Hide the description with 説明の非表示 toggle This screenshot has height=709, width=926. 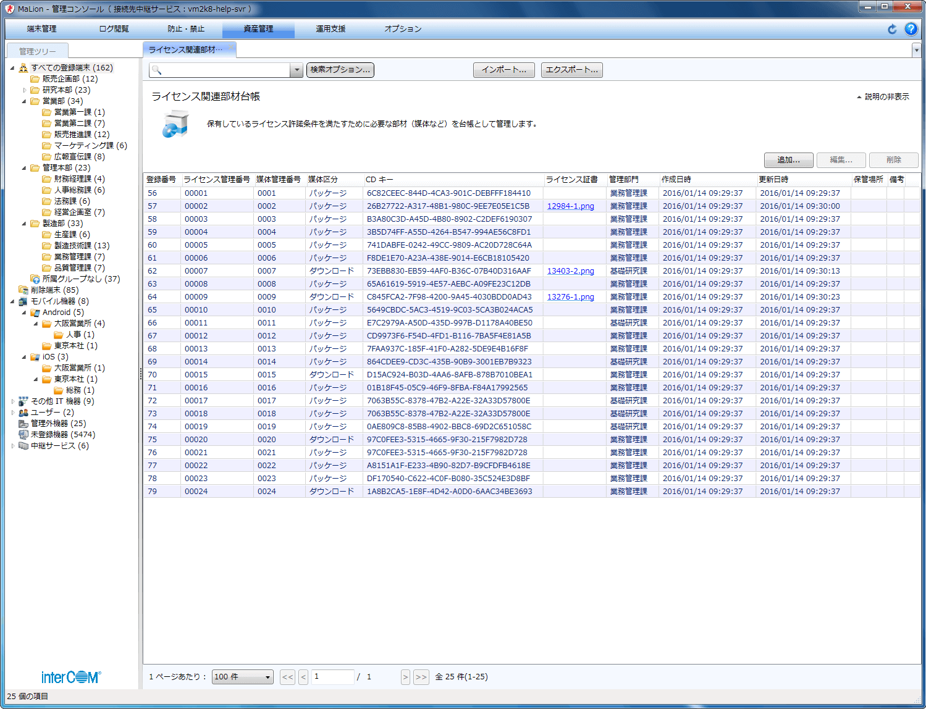tap(883, 97)
